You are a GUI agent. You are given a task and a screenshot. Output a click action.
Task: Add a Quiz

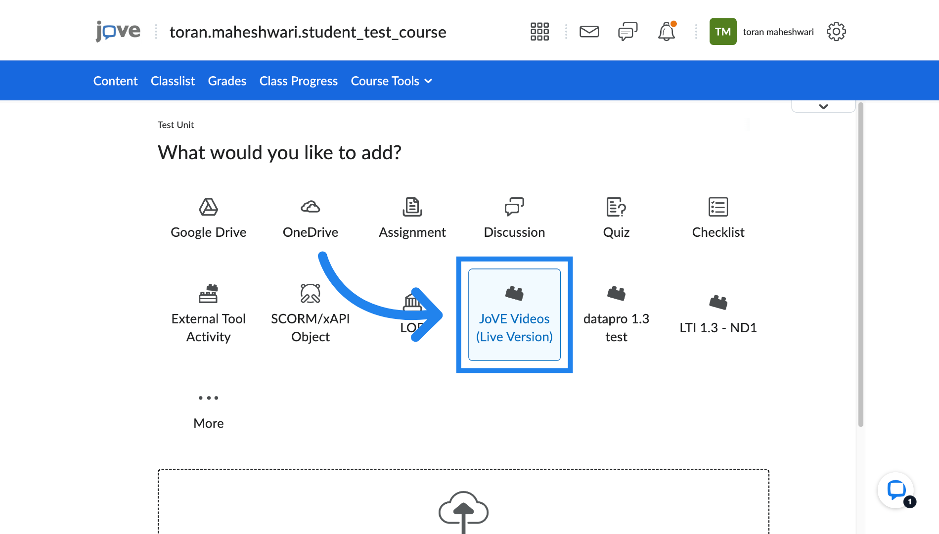click(616, 218)
